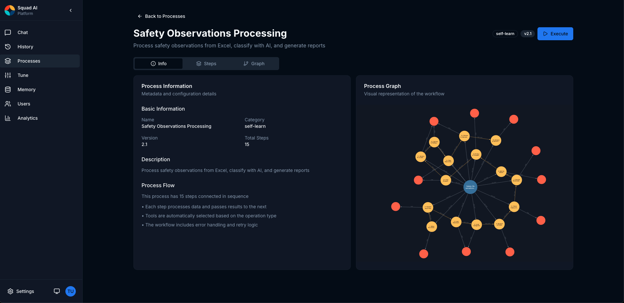Viewport: 624px width, 303px height.
Task: Go to Tune settings in sidebar
Action: coord(23,75)
